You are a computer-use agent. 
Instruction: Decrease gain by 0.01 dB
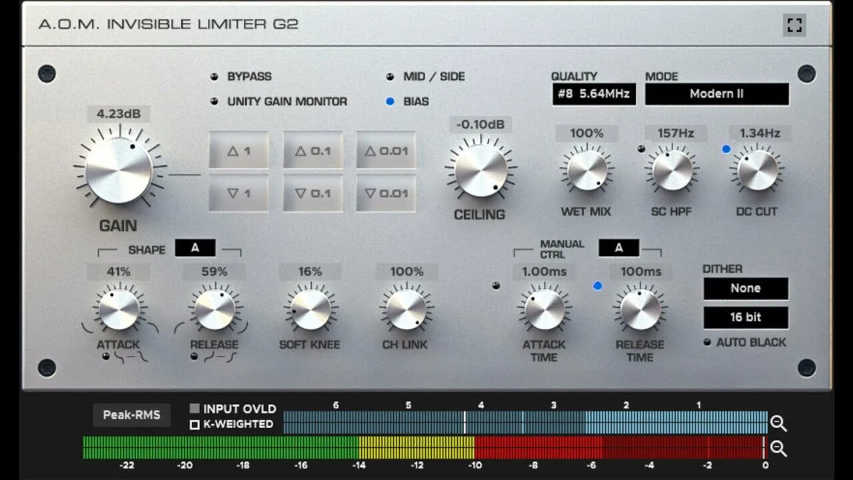tap(386, 193)
